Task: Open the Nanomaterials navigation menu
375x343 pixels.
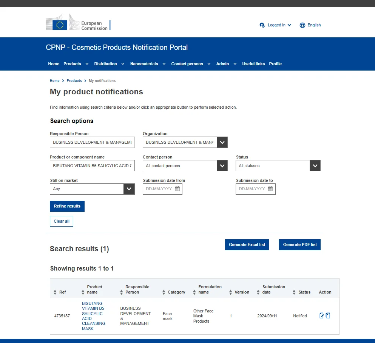Action: 148,64
